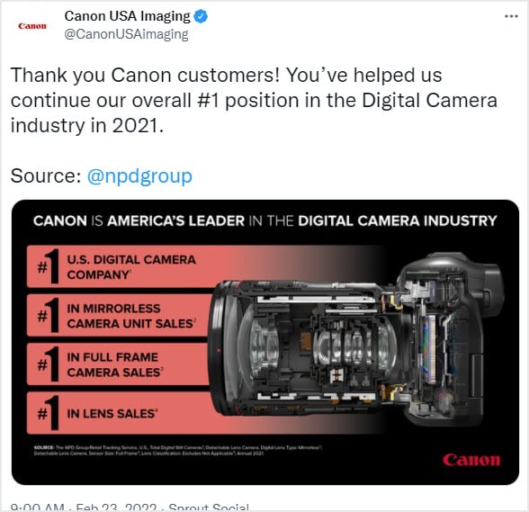The width and height of the screenshot is (529, 512).
Task: Click the America's Leader infographic headline
Action: (265, 220)
